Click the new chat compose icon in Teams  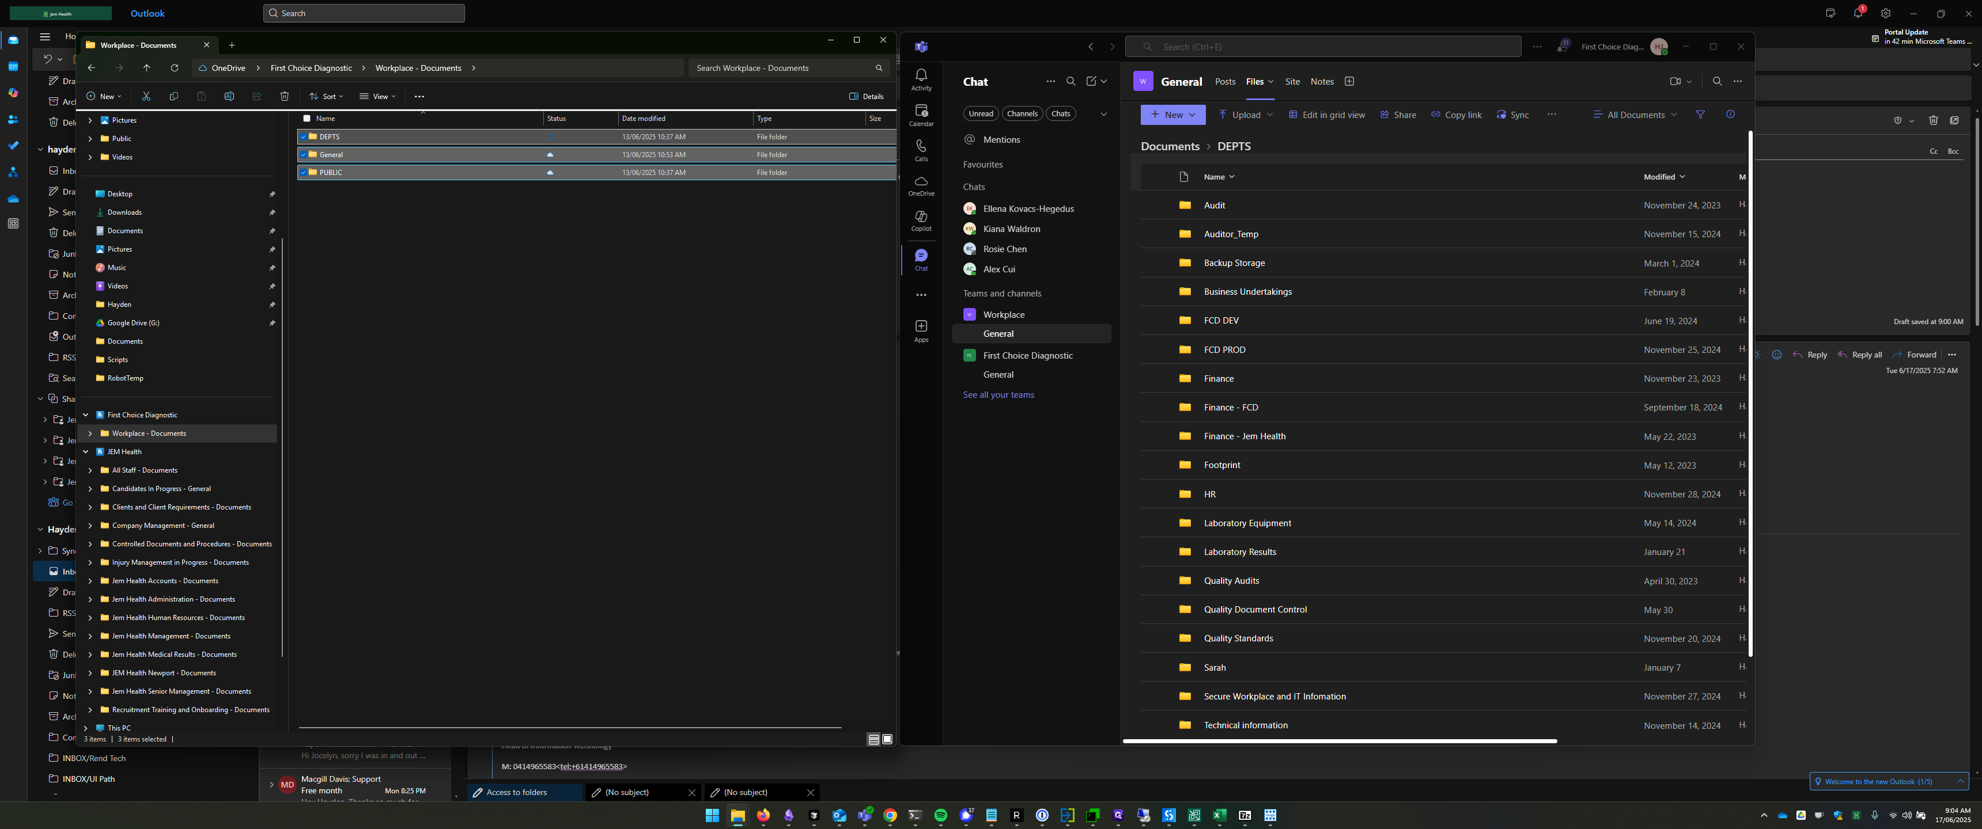coord(1091,82)
